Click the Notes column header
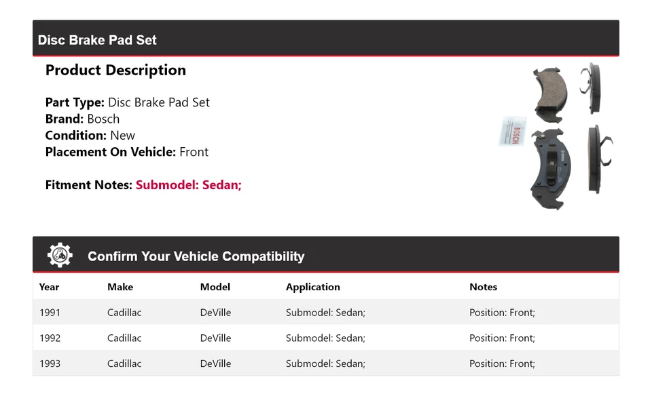This screenshot has width=652, height=396. pyautogui.click(x=483, y=287)
